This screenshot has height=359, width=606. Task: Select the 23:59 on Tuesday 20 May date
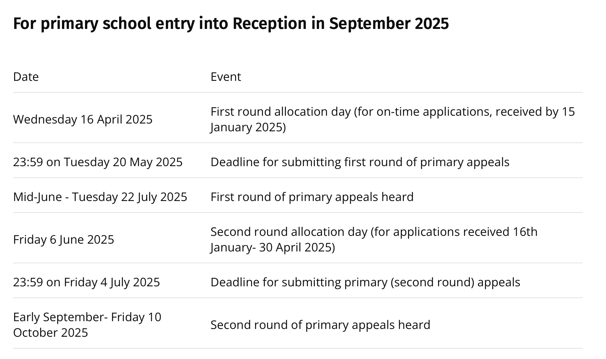98,162
